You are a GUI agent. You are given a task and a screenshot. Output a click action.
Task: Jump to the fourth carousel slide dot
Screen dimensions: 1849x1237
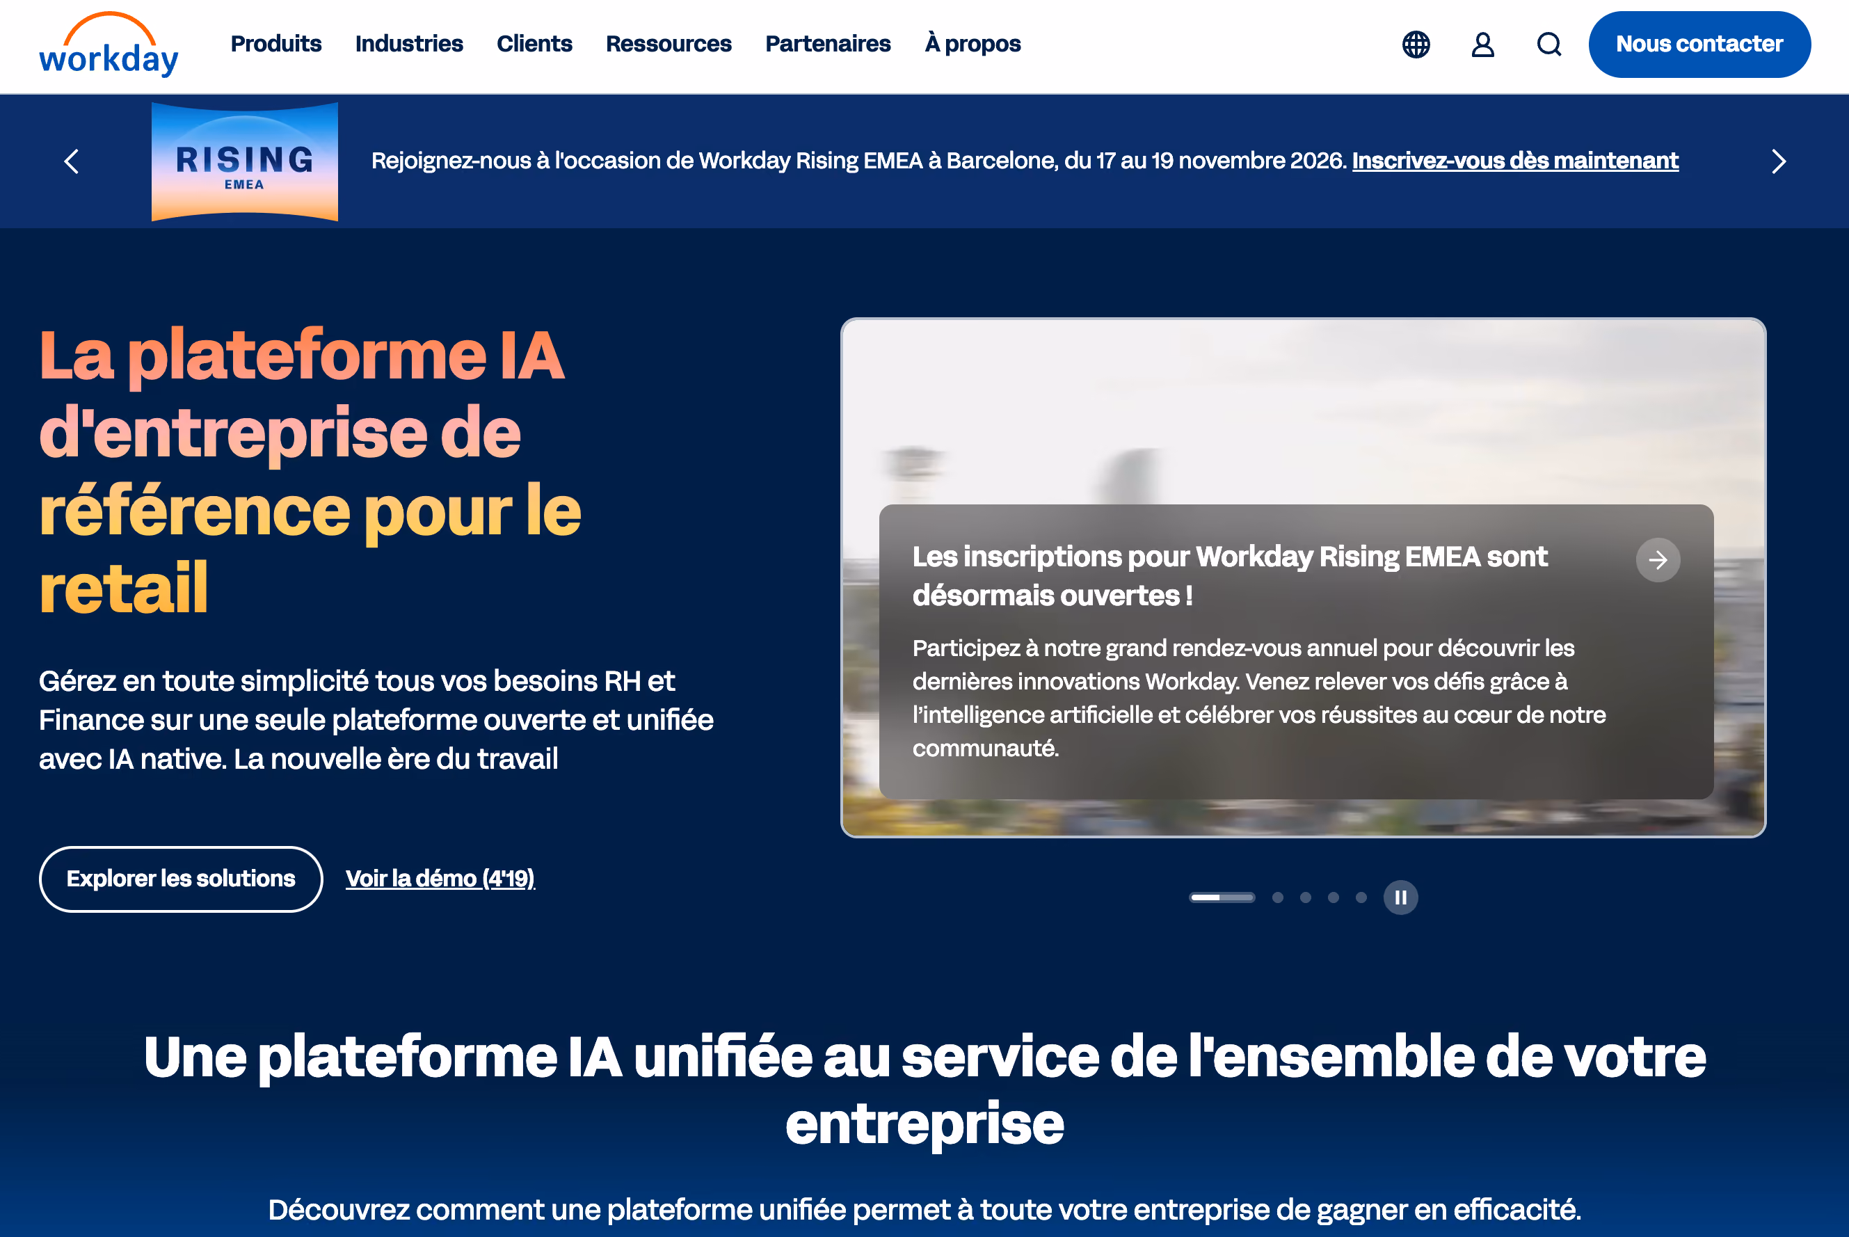click(1333, 897)
